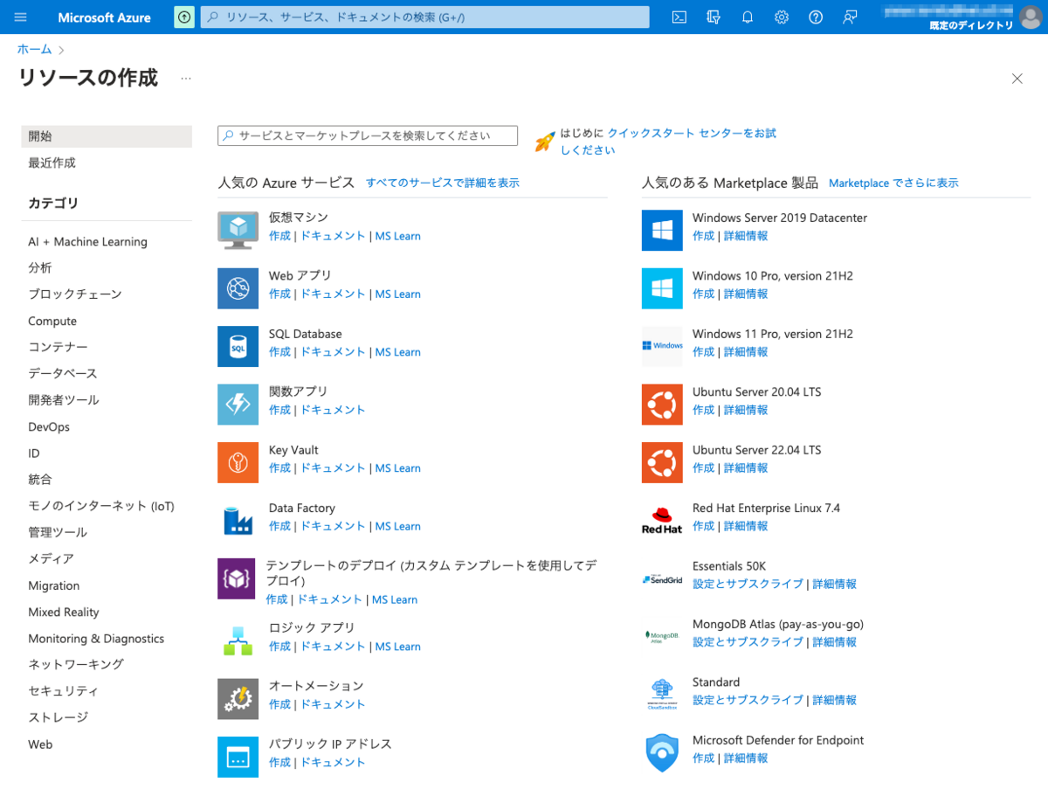Open ドキュメント for オートメーション

(333, 704)
